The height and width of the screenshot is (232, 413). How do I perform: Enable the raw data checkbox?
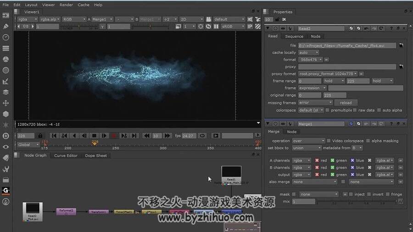click(355, 110)
